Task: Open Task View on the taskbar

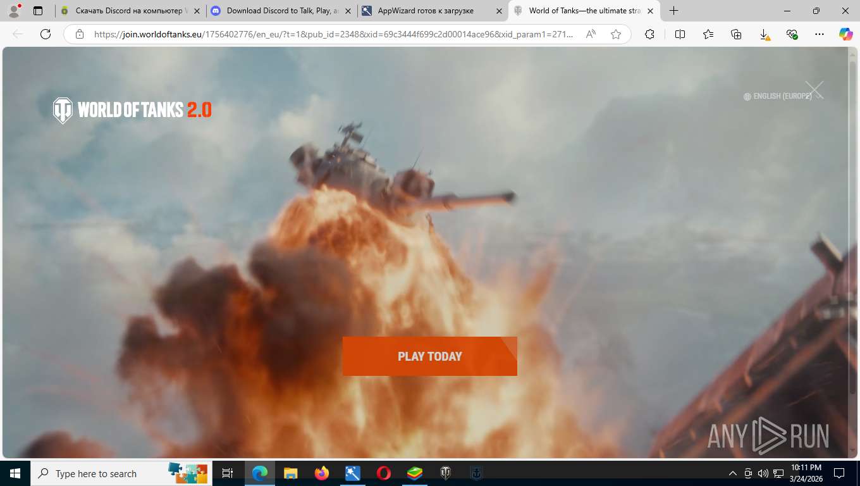Action: coord(228,473)
